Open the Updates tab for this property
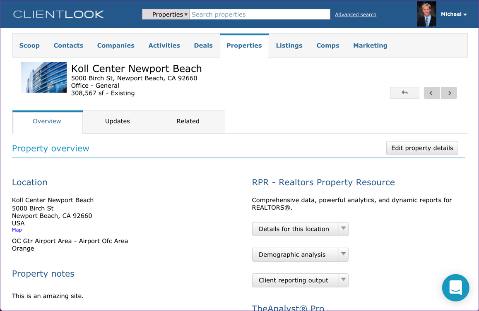479x311 pixels. [117, 121]
